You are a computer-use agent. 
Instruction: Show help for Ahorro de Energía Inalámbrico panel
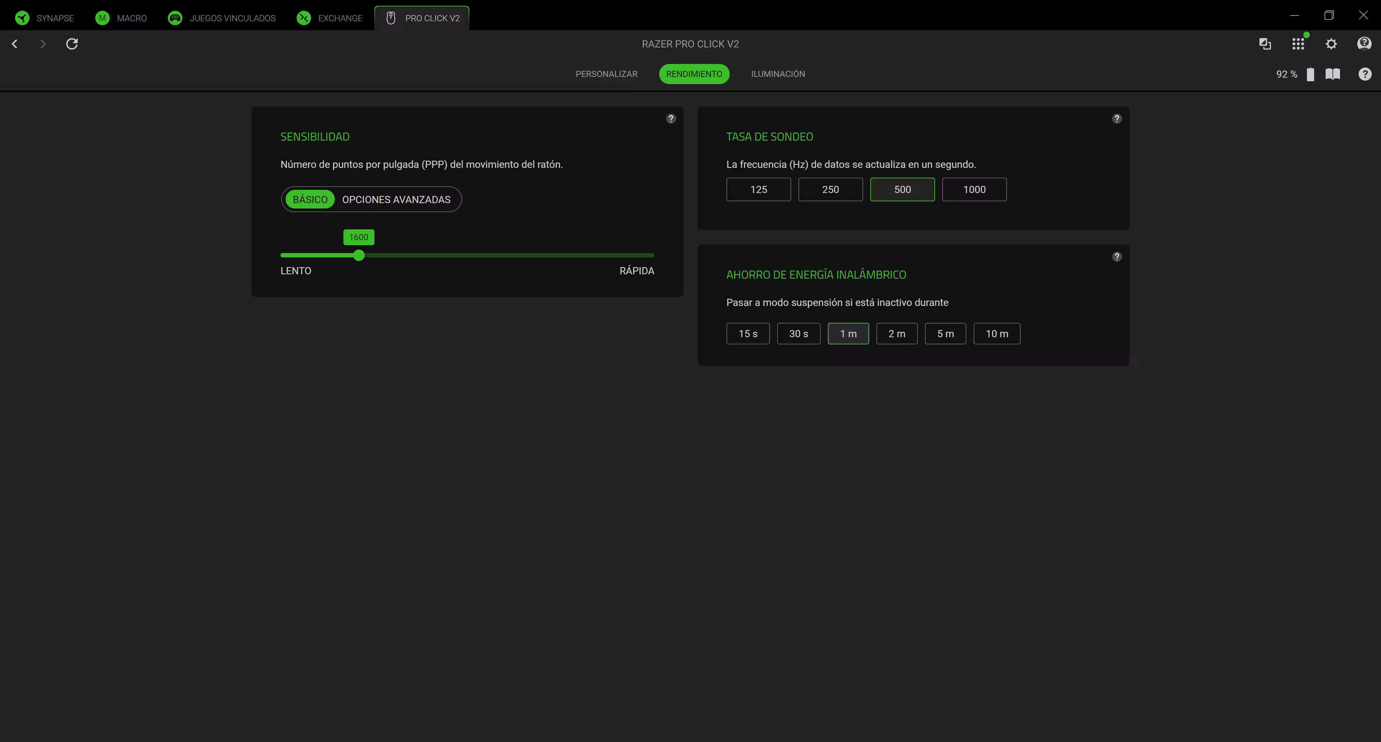1117,257
